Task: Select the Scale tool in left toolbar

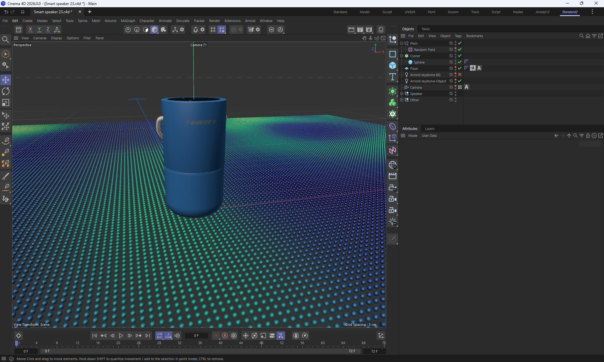Action: (6, 103)
